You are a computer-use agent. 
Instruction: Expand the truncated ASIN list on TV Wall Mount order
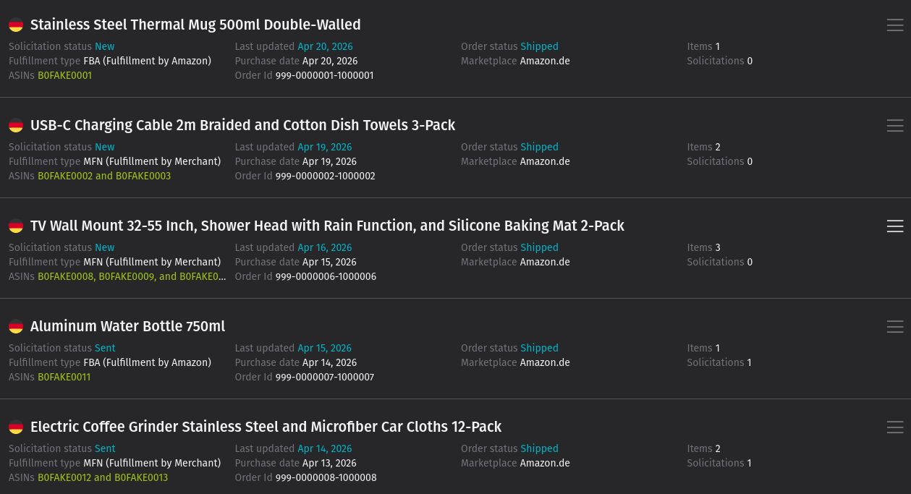click(x=132, y=276)
